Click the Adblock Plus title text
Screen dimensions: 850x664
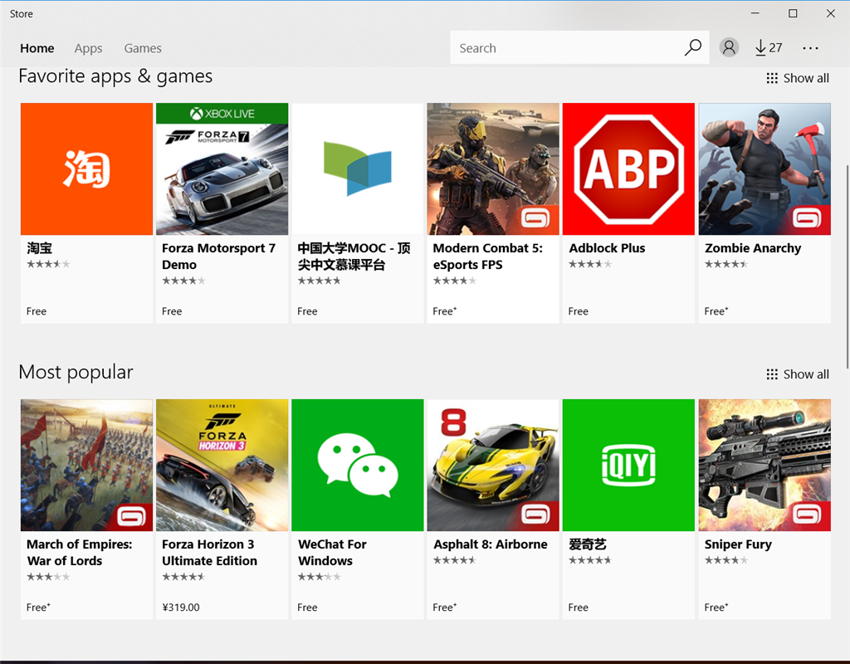(x=607, y=248)
